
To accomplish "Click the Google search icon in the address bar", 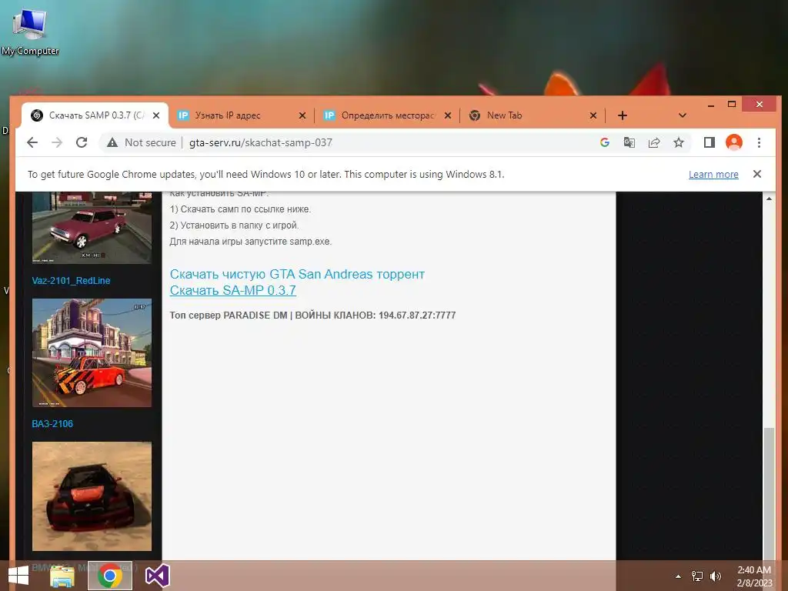I will click(x=605, y=142).
